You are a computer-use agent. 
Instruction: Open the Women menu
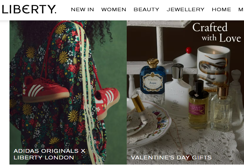114,10
